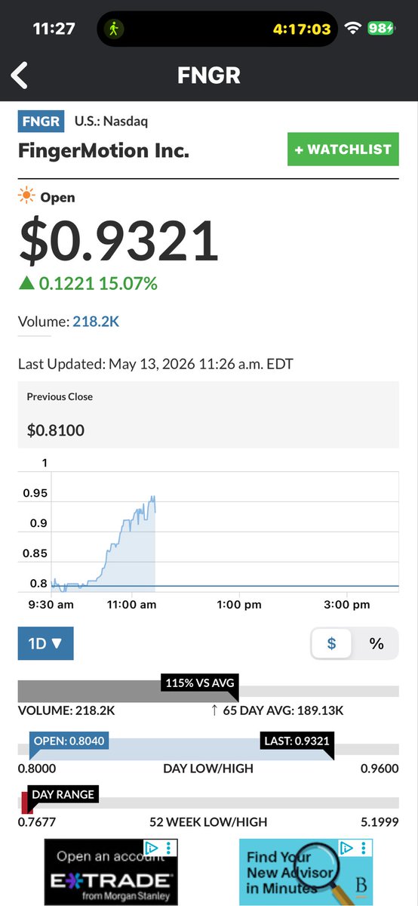Tap the walking activity icon in status bar
Image resolution: width=418 pixels, height=906 pixels.
115,29
